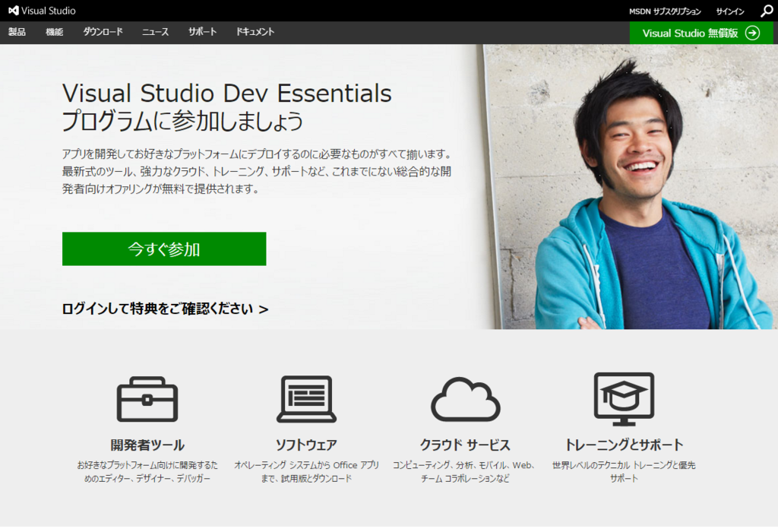Click the description under クラウド サービス

click(466, 472)
